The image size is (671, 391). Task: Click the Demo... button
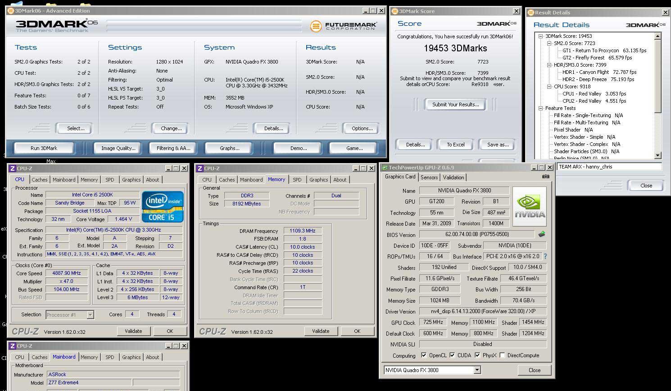click(x=298, y=148)
